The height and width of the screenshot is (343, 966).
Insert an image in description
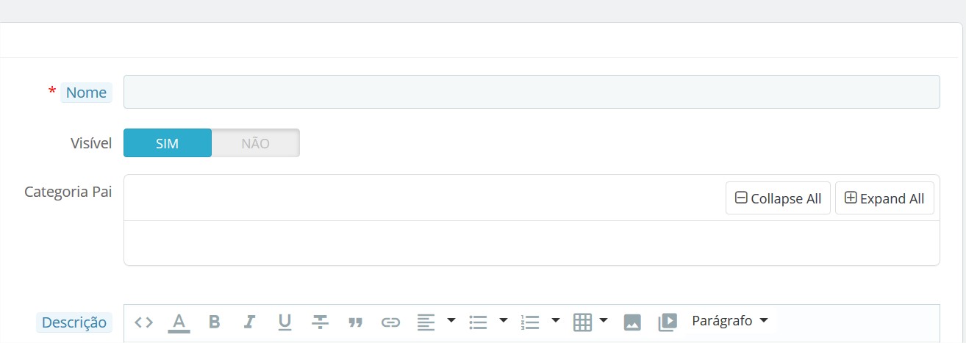coord(632,322)
